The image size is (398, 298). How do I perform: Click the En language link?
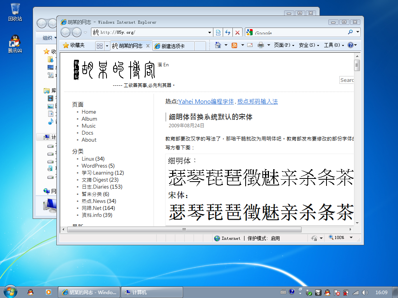[166, 65]
